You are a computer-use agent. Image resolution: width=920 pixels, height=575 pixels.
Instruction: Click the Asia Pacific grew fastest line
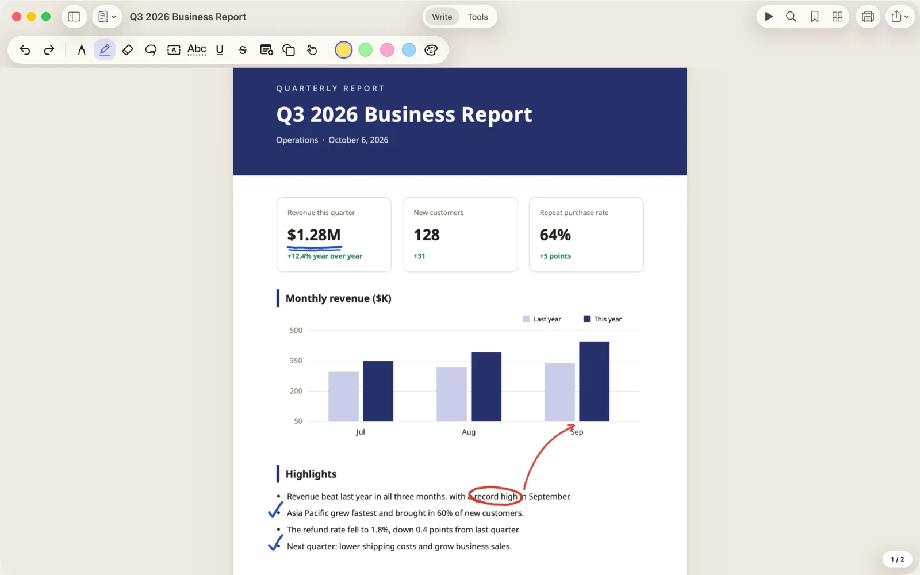[405, 513]
